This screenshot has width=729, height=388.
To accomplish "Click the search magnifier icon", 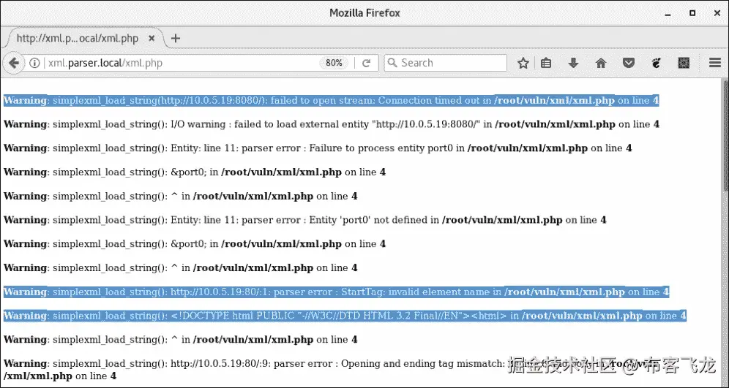I will point(393,63).
